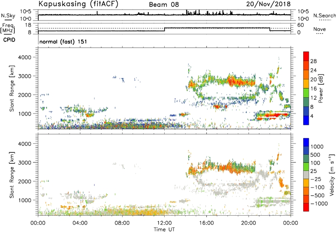
Task: Click the "60" Nave axis value
Action: (301, 25)
